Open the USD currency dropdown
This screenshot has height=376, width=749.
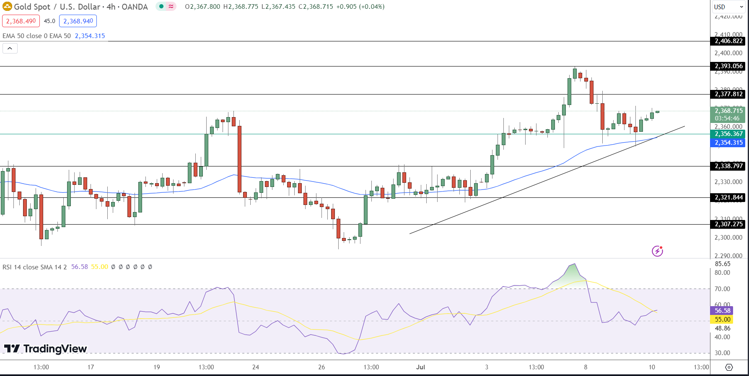point(728,7)
